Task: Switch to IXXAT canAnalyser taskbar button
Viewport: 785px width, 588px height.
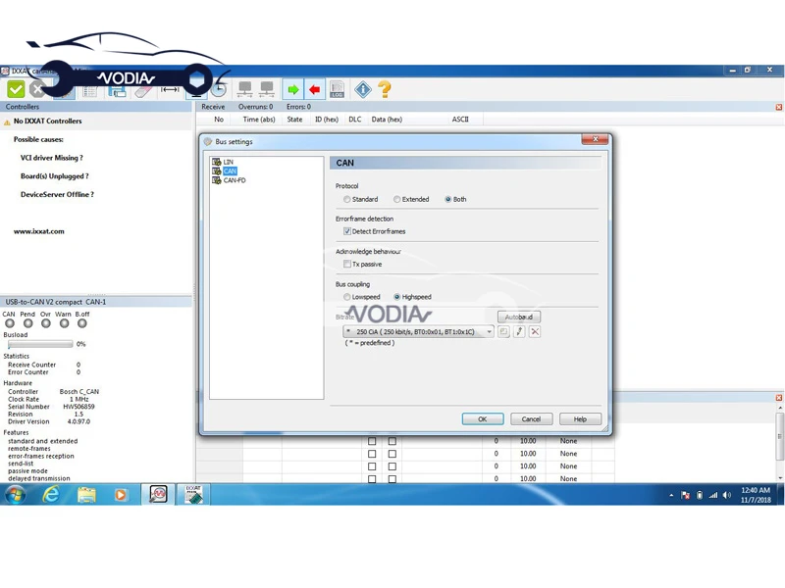Action: click(193, 495)
